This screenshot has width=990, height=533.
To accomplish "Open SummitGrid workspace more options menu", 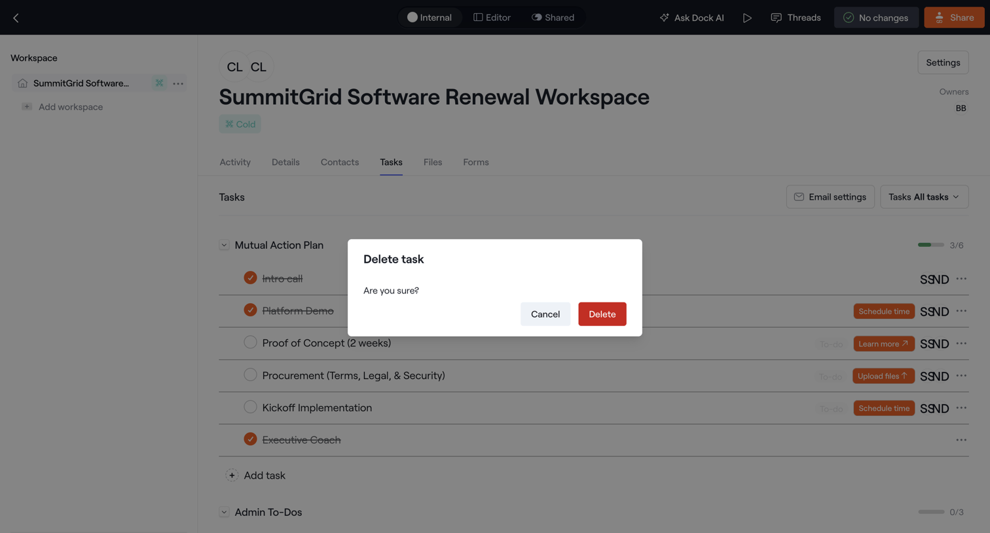I will (178, 83).
